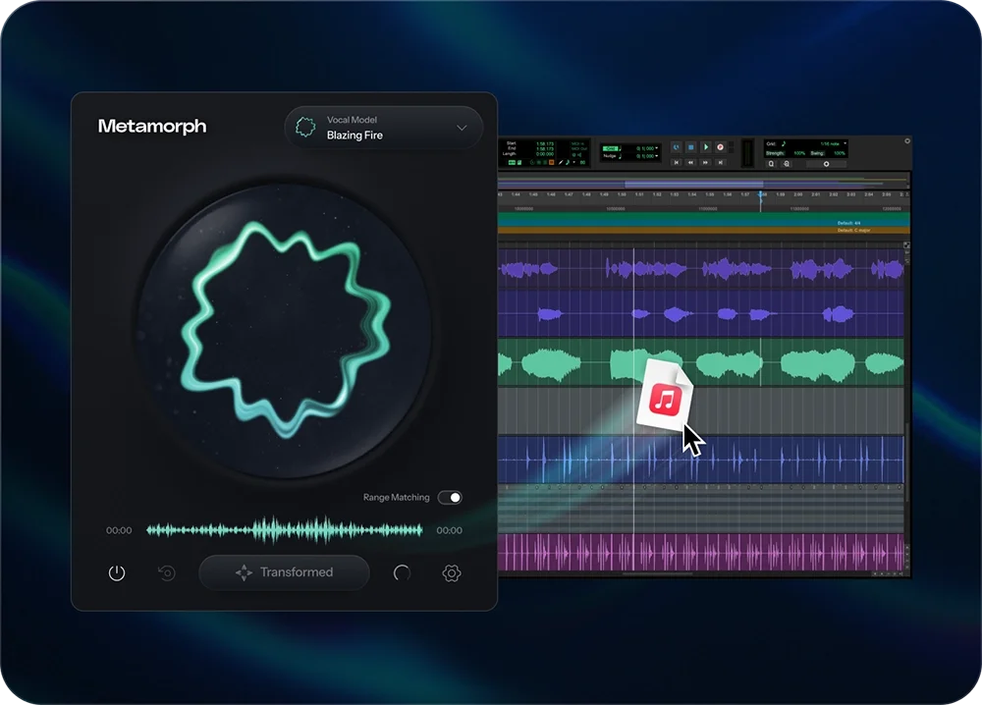Expand the chevron next to Blazing Fire
This screenshot has width=982, height=705.
(x=462, y=128)
